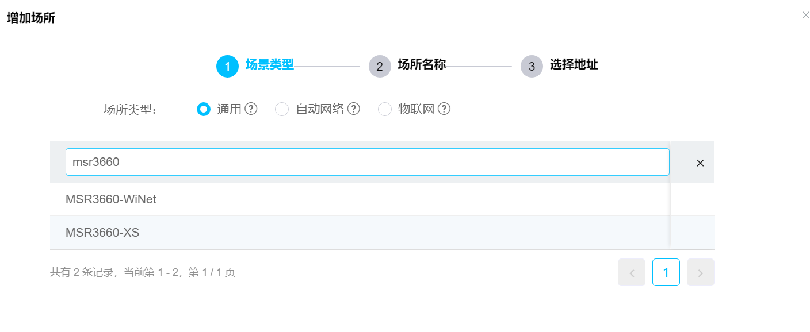
Task: Click help icon beside 物联网 option
Action: pyautogui.click(x=444, y=109)
